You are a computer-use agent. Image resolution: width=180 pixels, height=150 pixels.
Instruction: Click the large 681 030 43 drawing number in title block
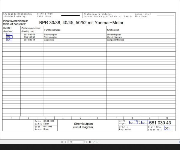[x=160, y=123]
